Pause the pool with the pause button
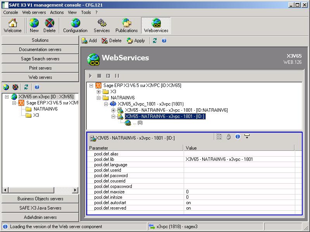310x232 pixels. pos(117,76)
